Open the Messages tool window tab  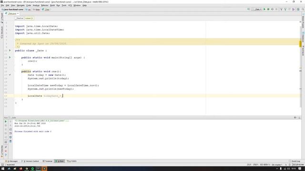[11, 161]
